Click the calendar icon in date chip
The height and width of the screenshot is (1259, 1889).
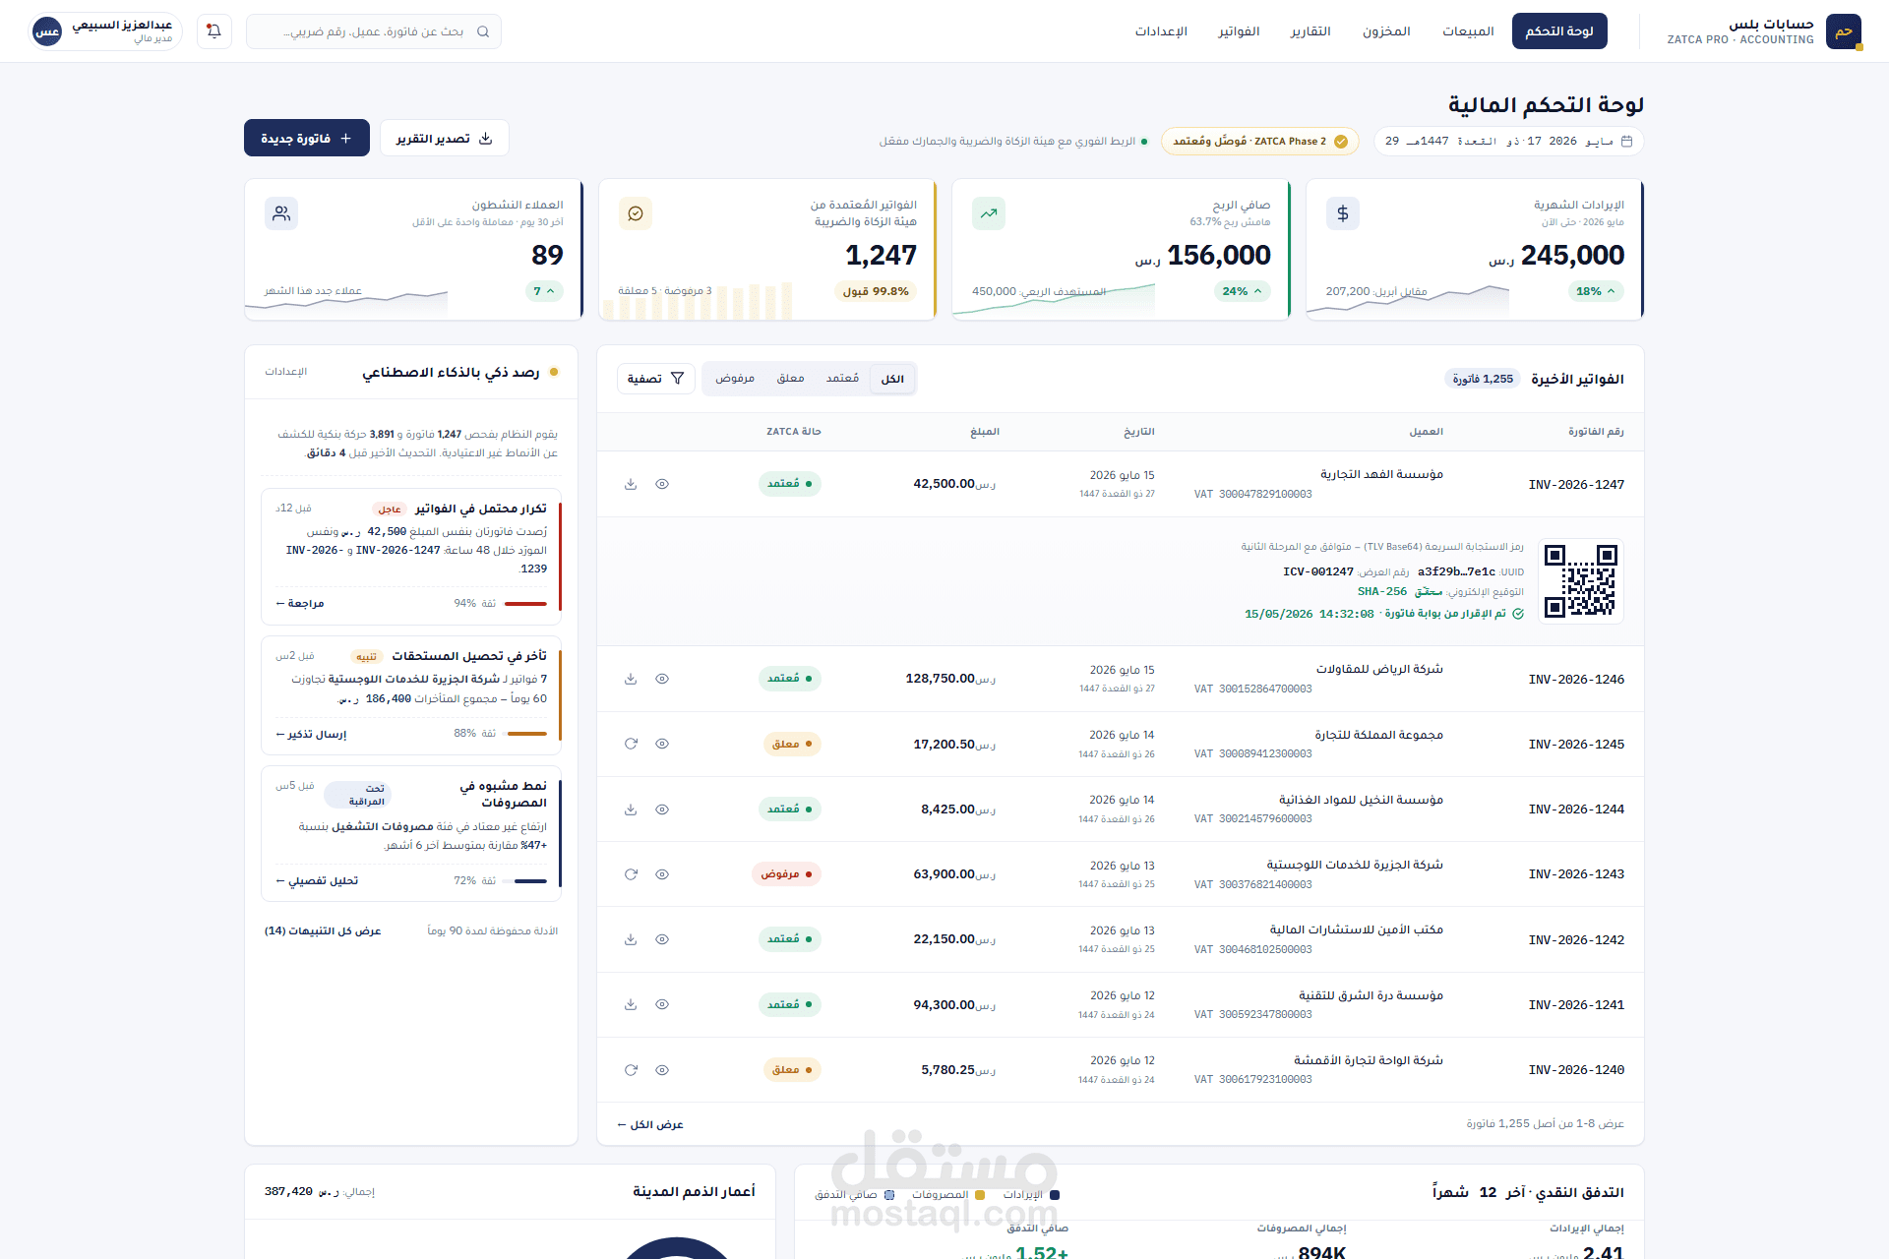click(x=1626, y=142)
